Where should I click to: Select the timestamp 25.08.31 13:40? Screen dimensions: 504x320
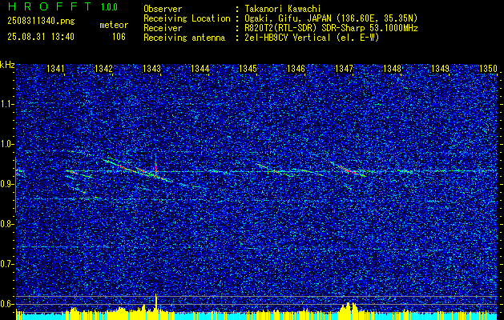point(41,37)
